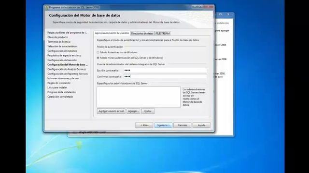Image resolution: width=309 pixels, height=173 pixels.
Task: Select Reglas auxiliares del programa step
Action: [x=67, y=33]
